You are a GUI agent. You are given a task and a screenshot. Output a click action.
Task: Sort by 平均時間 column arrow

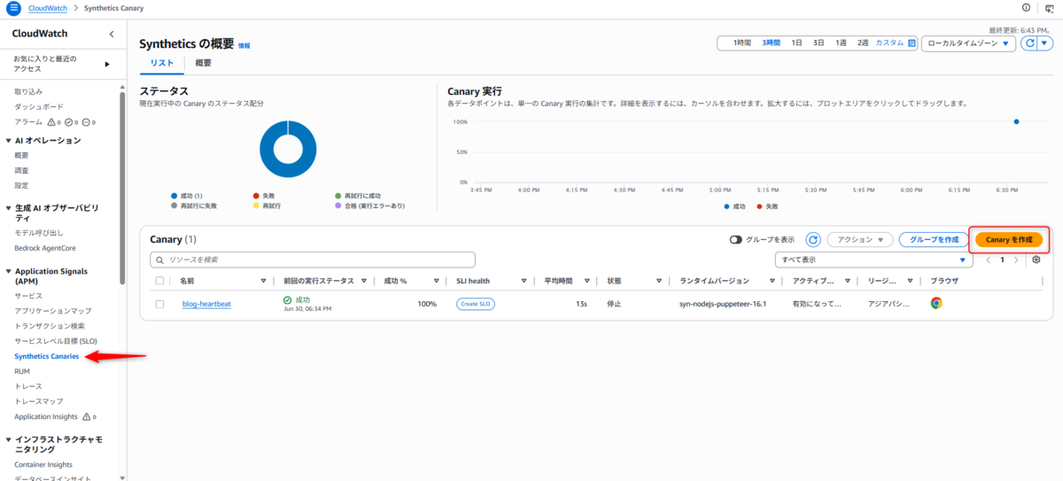click(x=587, y=281)
